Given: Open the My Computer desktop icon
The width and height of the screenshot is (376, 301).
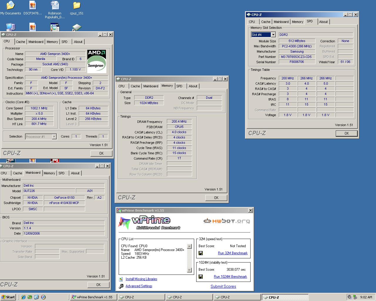Looking at the screenshot, I should (x=11, y=27).
